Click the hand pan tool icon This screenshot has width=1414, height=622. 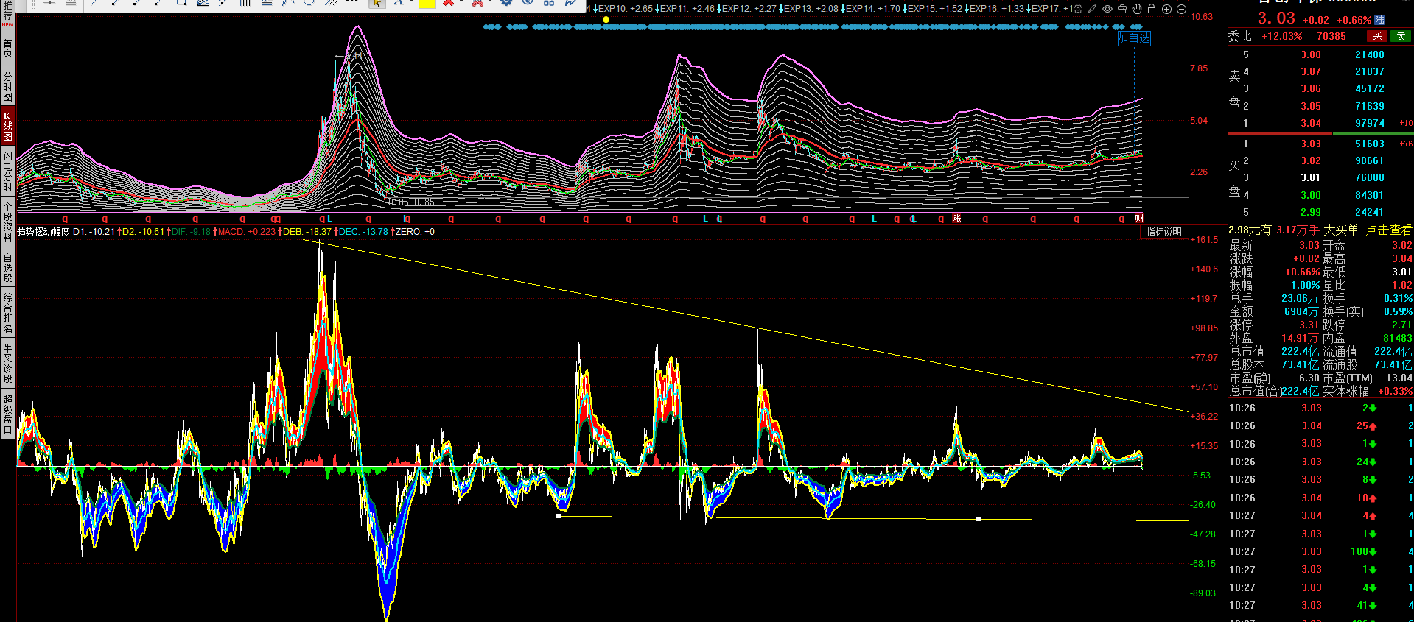[x=1137, y=9]
